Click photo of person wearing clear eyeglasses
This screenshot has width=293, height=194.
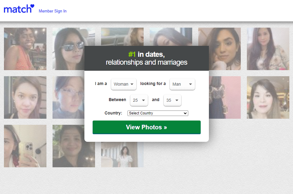tap(68, 97)
